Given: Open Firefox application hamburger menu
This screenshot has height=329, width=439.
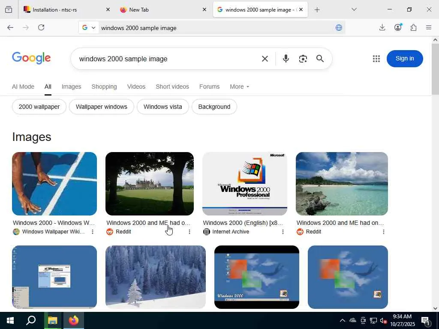Looking at the screenshot, I should 429,27.
